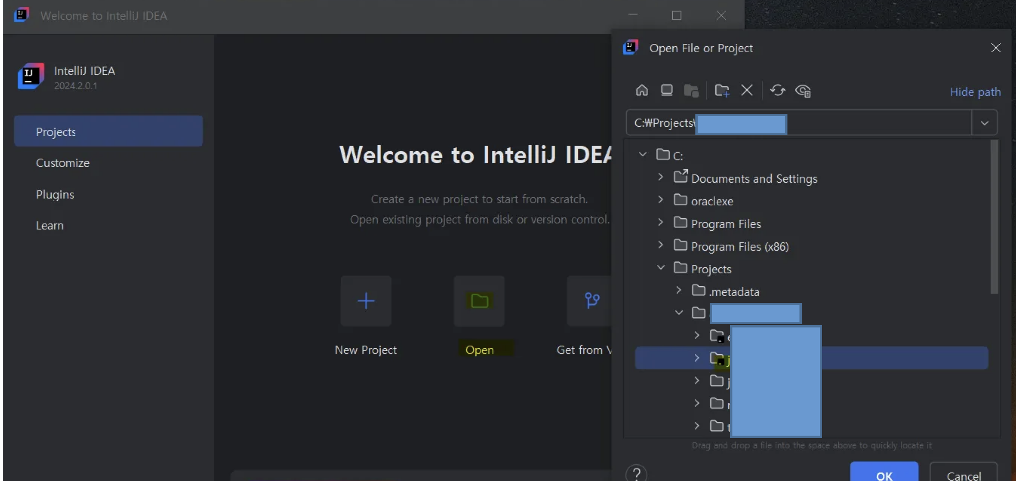Viewport: 1016px width, 481px height.
Task: Click the Home directory icon in file dialog
Action: click(642, 90)
